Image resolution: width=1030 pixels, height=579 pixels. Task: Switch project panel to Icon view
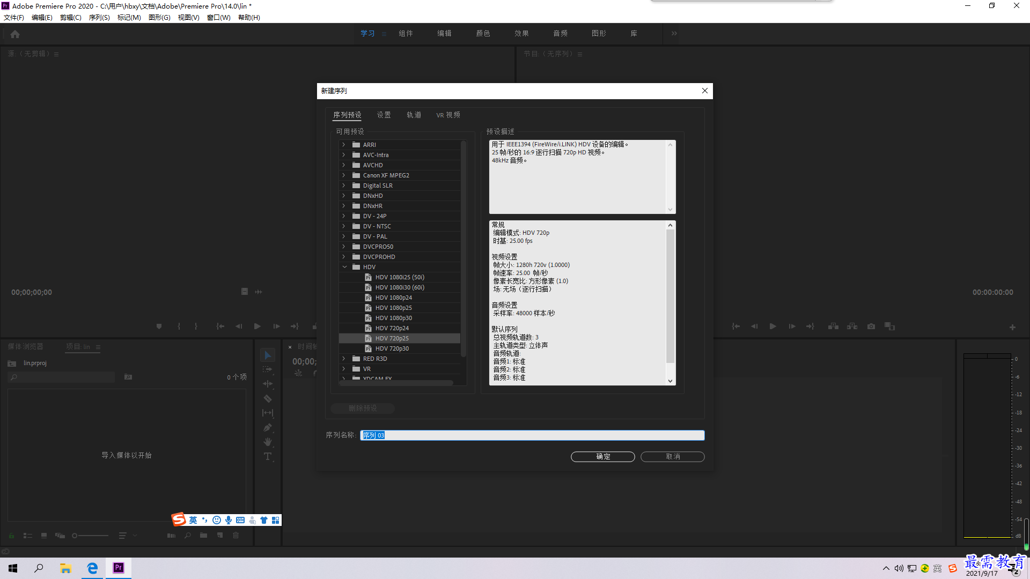pos(44,535)
